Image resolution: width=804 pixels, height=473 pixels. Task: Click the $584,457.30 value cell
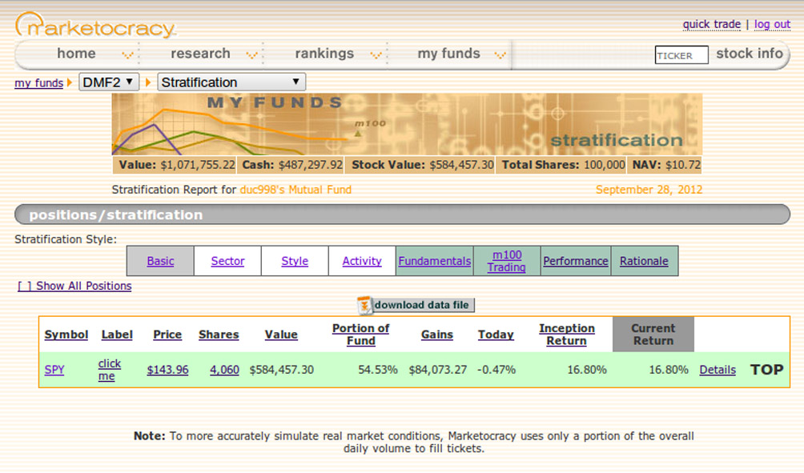click(282, 370)
